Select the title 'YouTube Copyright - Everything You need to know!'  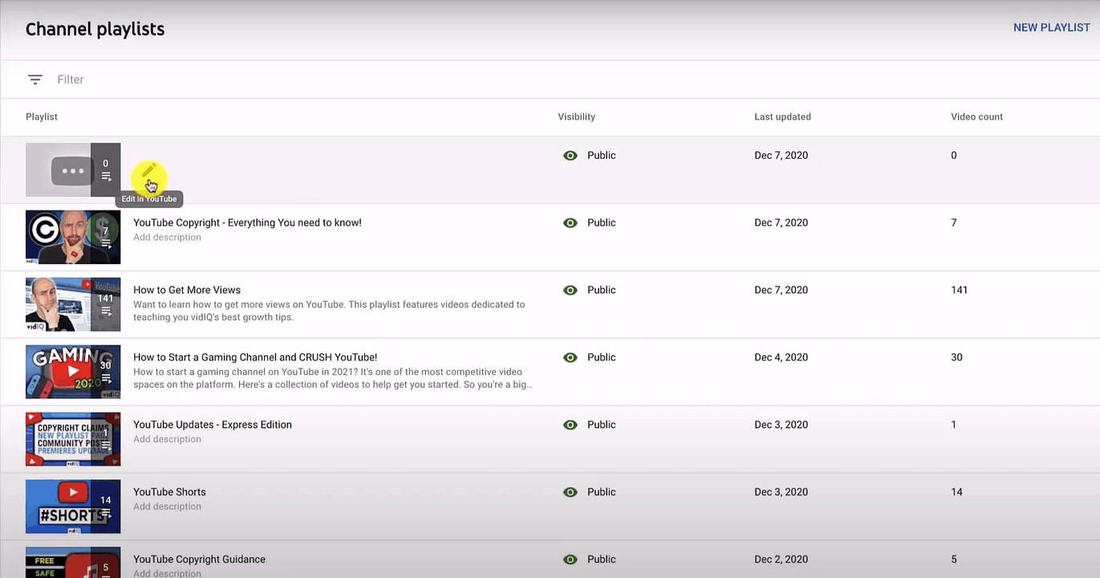coord(247,222)
